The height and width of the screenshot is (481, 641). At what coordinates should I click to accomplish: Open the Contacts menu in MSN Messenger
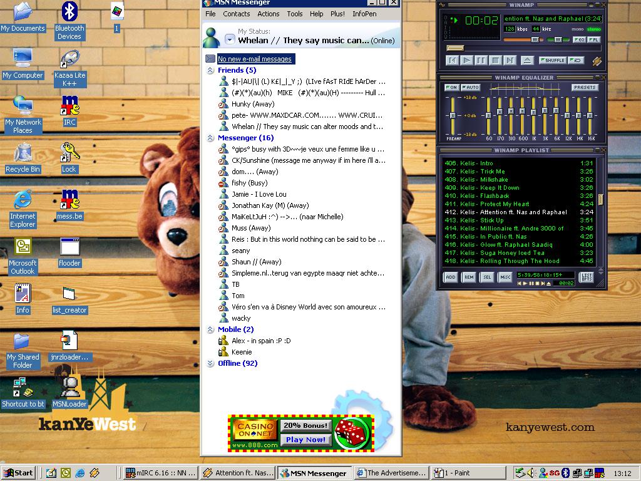point(236,14)
